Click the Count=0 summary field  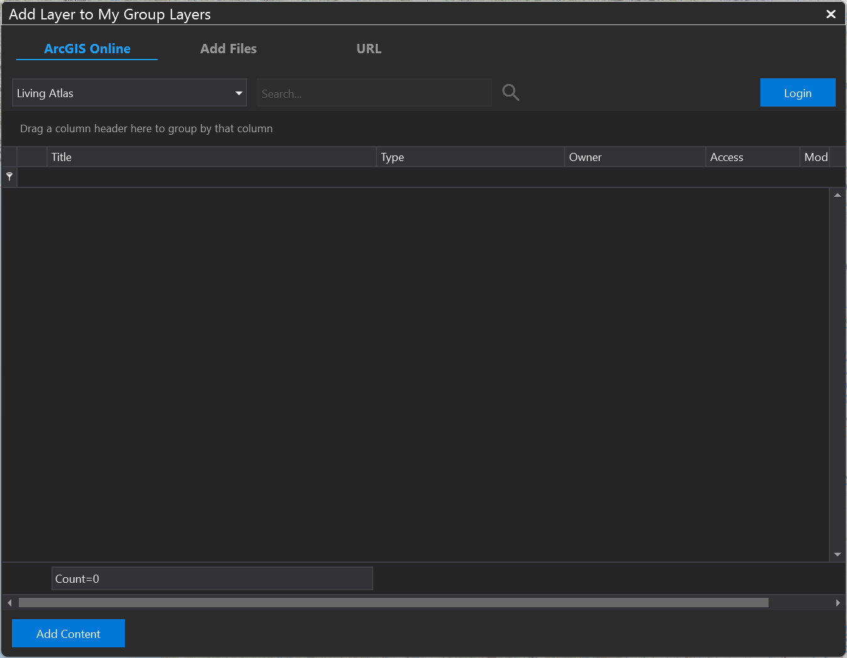click(x=212, y=578)
